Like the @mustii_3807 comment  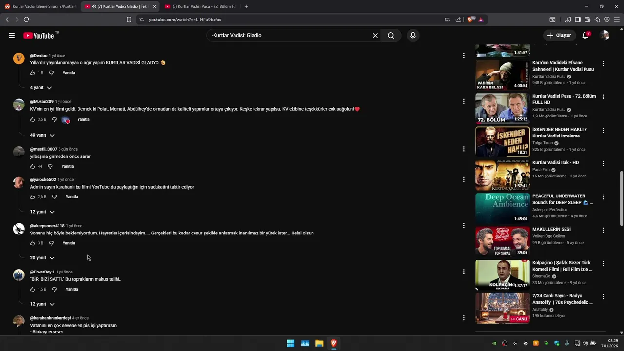click(33, 166)
